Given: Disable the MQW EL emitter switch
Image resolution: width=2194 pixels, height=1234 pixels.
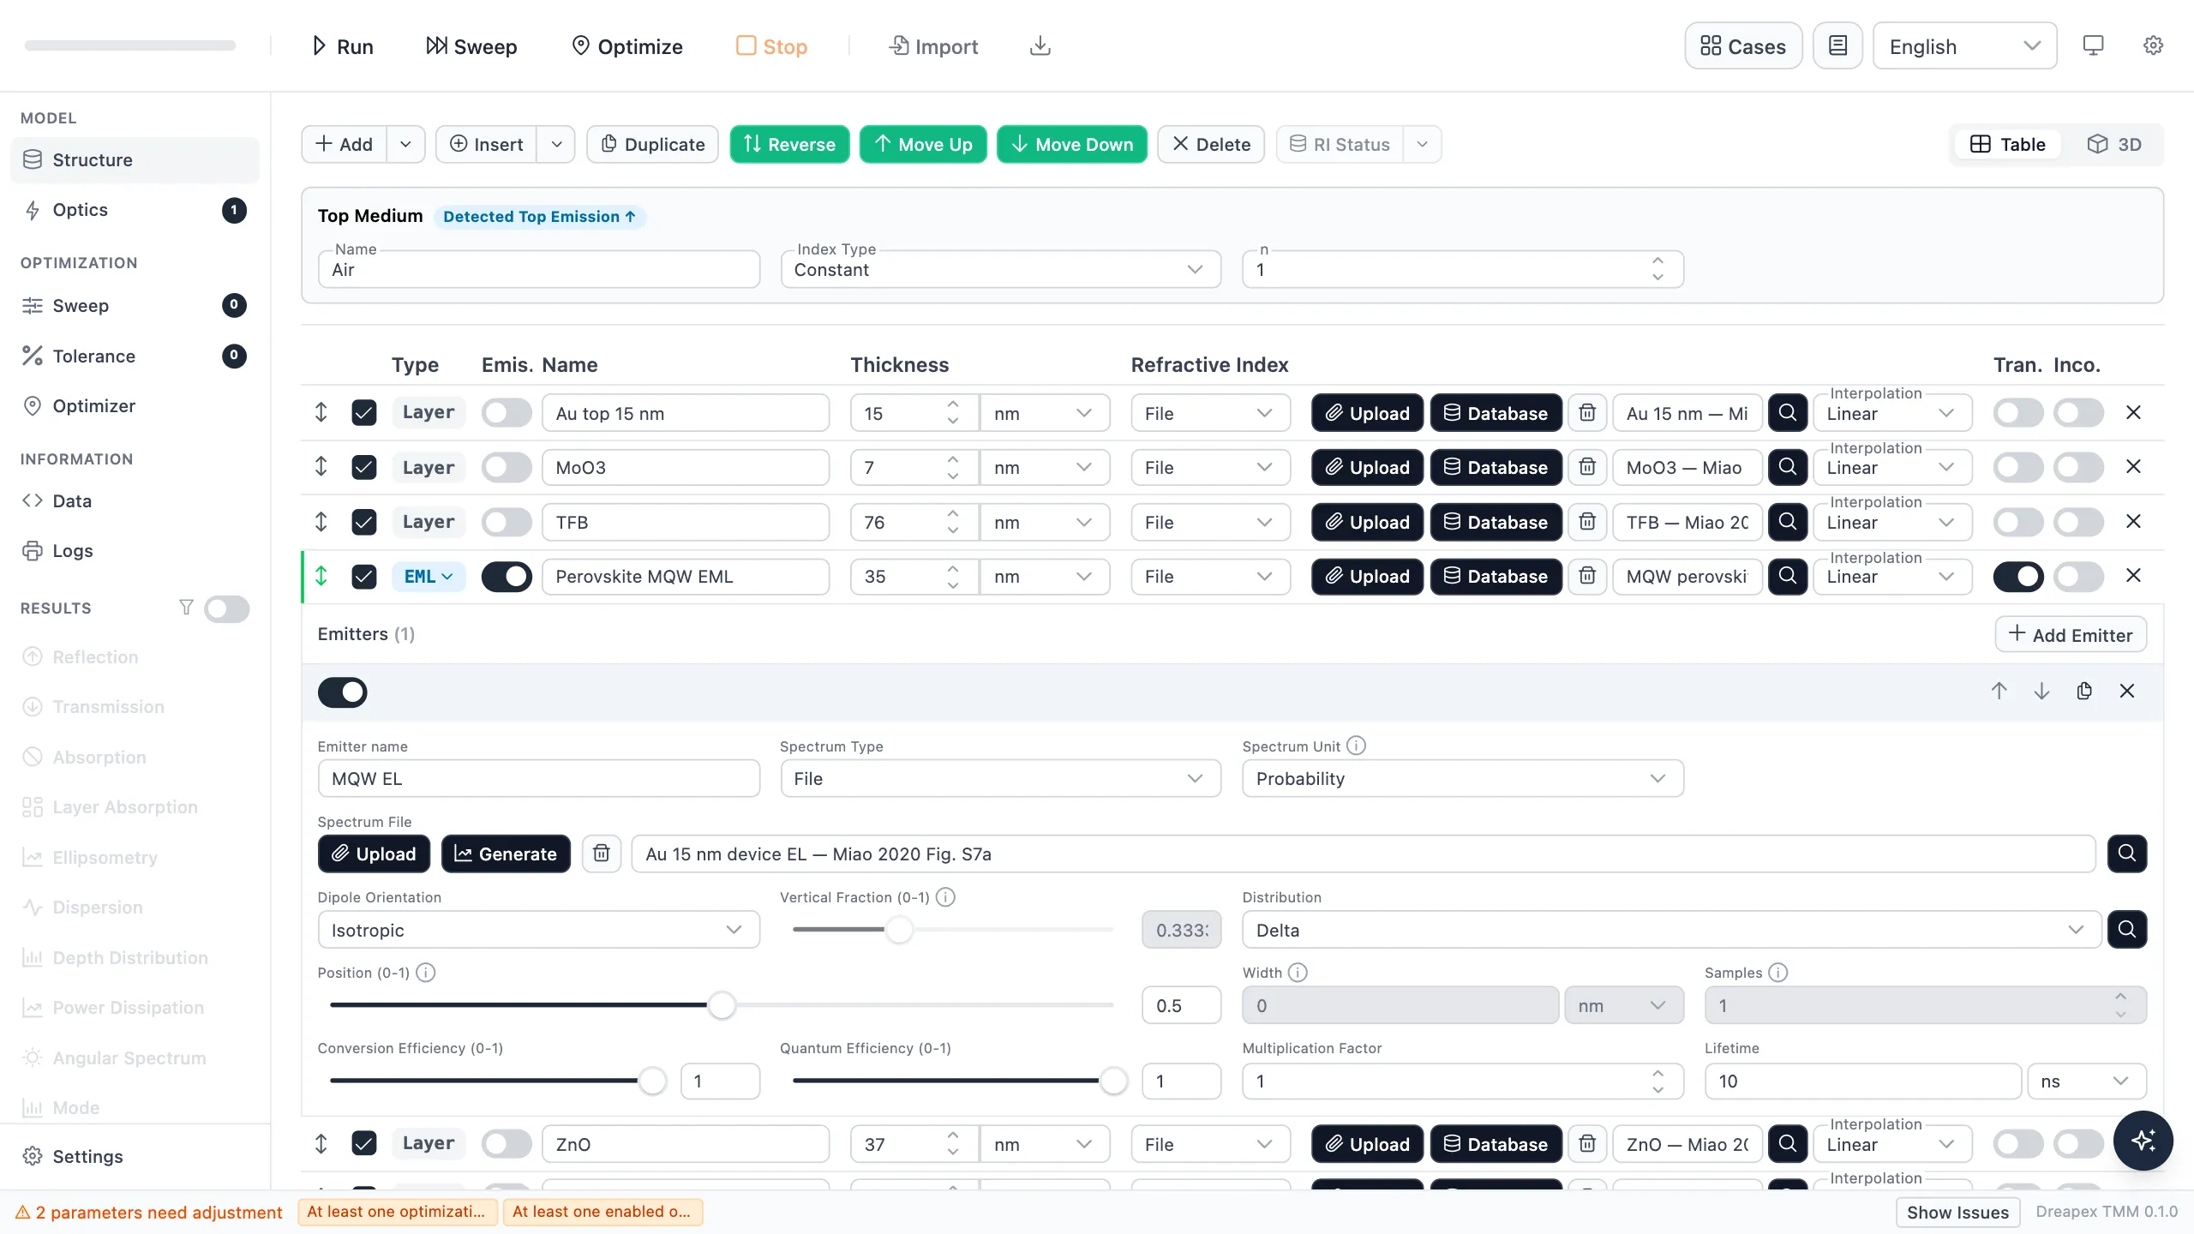Looking at the screenshot, I should (x=342, y=692).
